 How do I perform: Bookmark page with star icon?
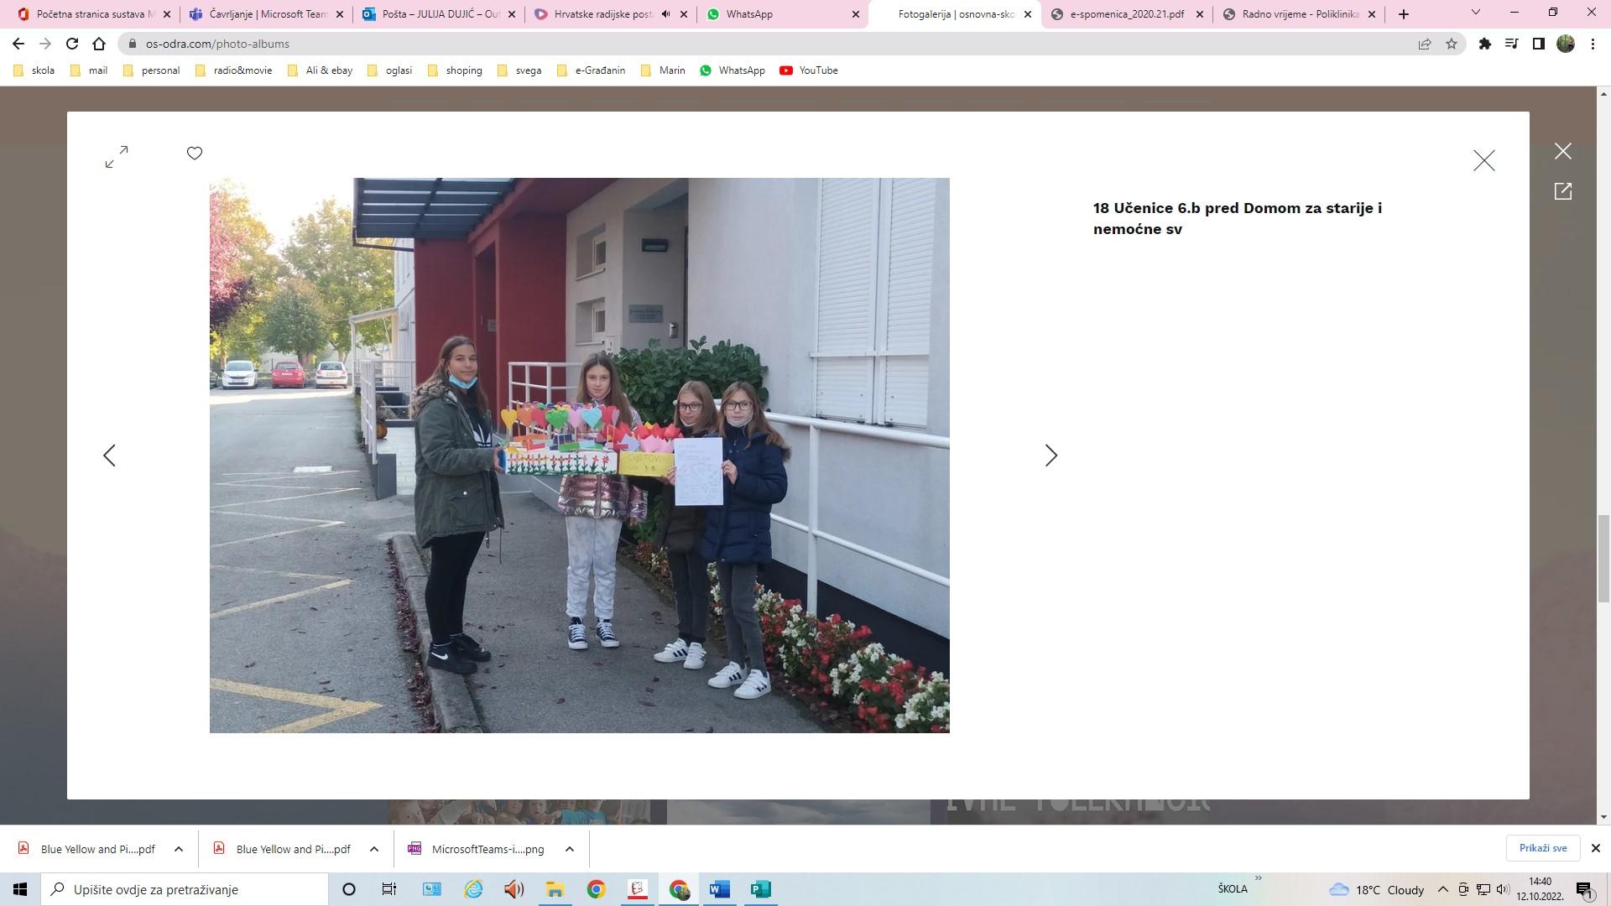coord(1452,44)
